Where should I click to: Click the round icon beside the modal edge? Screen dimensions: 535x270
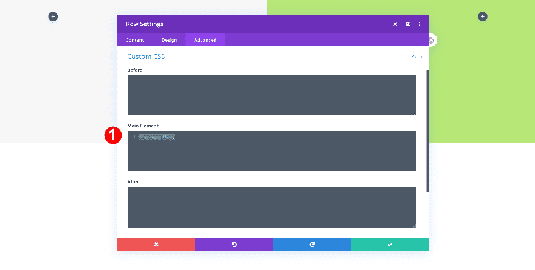coord(431,40)
